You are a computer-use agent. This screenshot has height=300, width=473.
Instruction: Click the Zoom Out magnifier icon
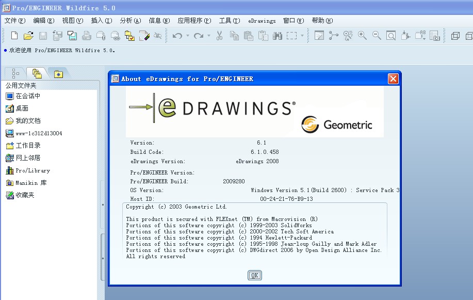pyautogui.click(x=377, y=36)
